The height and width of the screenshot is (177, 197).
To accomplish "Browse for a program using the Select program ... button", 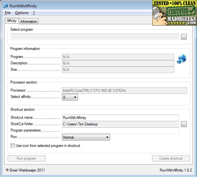I will [184, 37].
